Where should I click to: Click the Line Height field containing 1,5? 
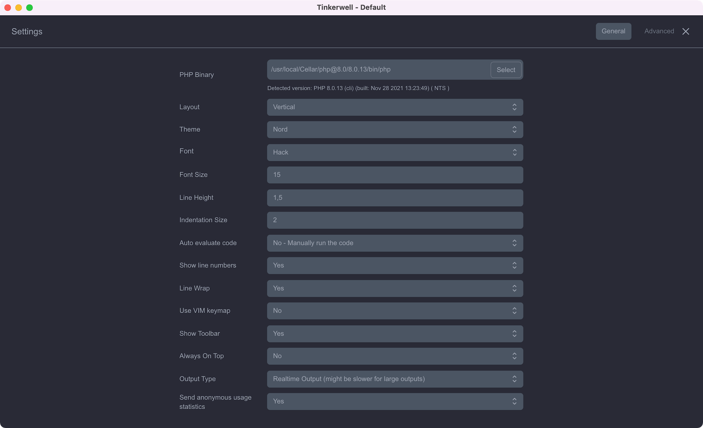[395, 198]
